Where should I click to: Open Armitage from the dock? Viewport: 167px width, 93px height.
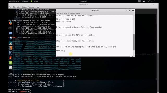click(11, 43)
